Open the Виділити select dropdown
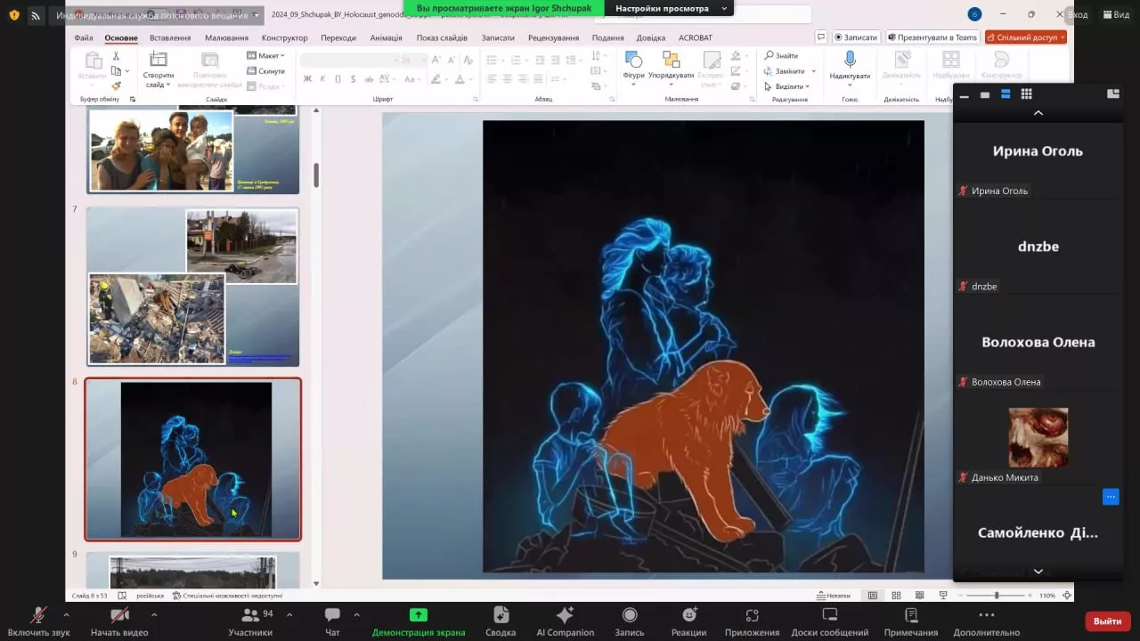1140x641 pixels. (786, 86)
